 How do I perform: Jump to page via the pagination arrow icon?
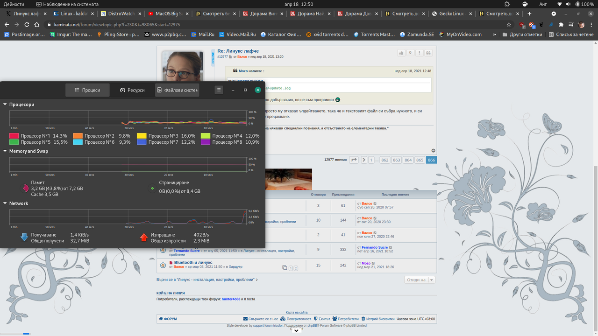pos(354,160)
